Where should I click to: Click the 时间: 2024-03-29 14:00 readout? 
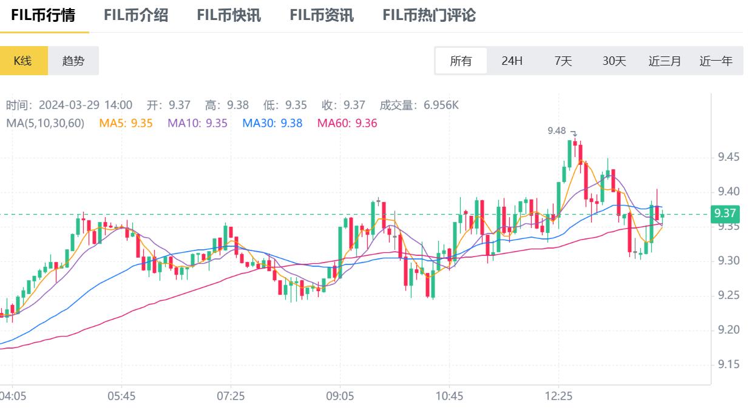point(69,105)
